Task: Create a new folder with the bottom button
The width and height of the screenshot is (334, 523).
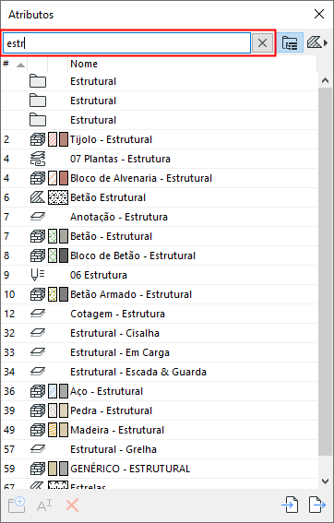Action: click(x=17, y=505)
